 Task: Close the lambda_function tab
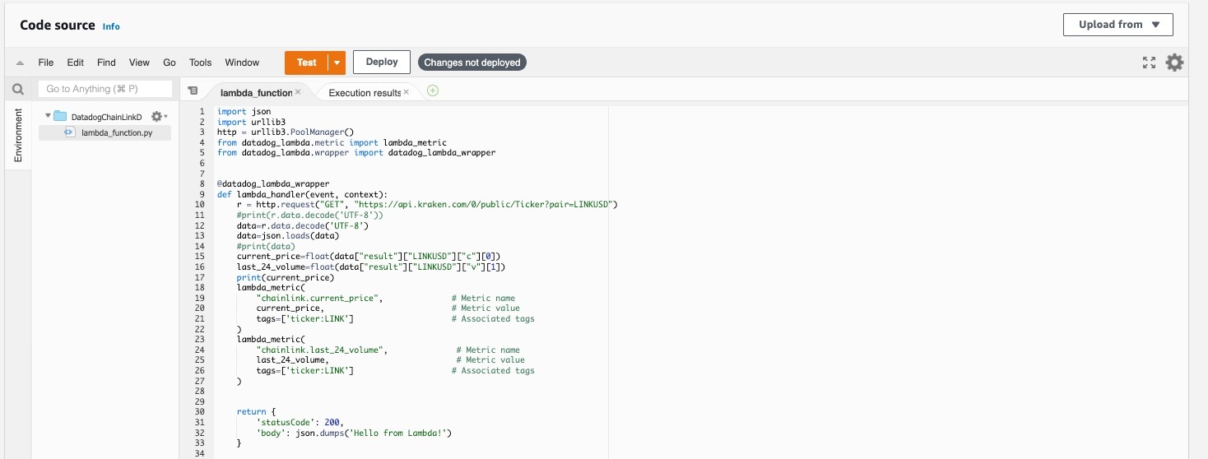pyautogui.click(x=298, y=92)
